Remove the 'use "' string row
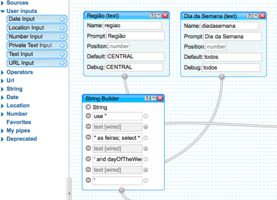The height and width of the screenshot is (200, 277). pos(88,116)
